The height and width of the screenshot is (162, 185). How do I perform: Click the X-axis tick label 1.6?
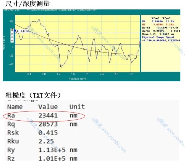(73, 74)
